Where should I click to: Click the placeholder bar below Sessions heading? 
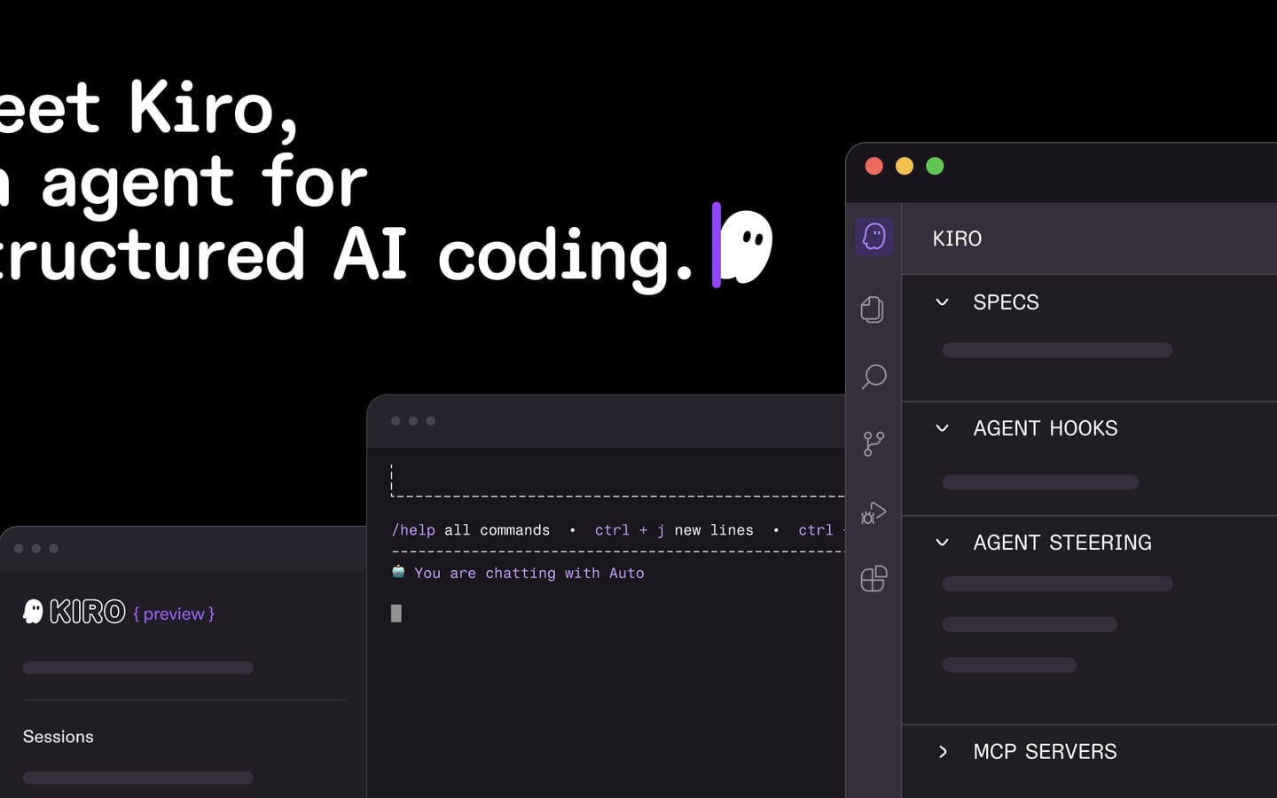pyautogui.click(x=137, y=778)
